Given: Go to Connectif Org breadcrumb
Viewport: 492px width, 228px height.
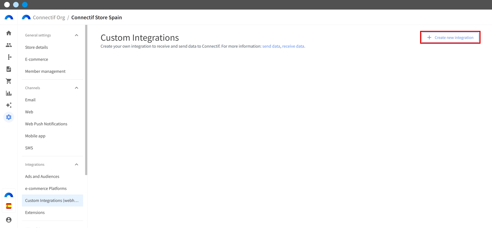Looking at the screenshot, I should (49, 17).
